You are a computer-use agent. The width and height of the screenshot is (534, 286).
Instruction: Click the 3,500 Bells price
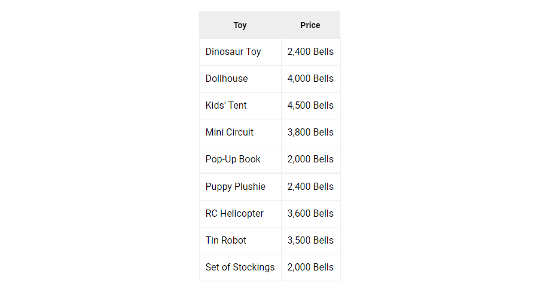click(310, 241)
